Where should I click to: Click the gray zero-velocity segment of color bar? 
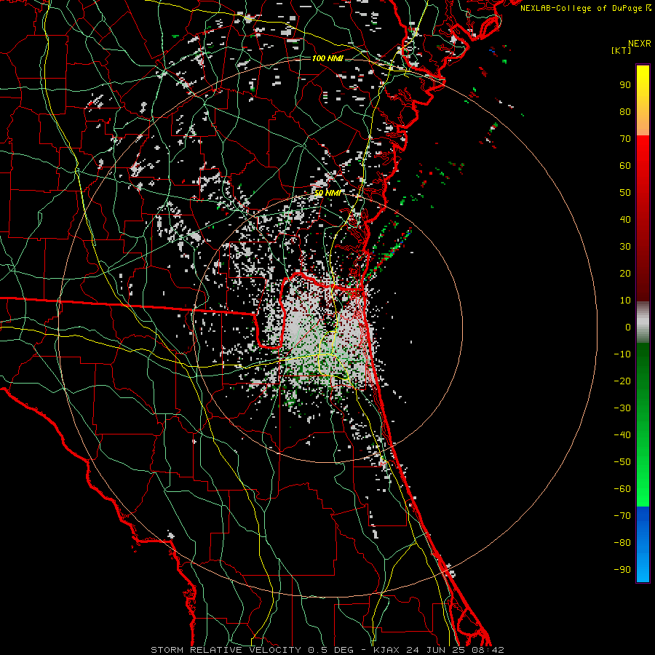pyautogui.click(x=643, y=322)
